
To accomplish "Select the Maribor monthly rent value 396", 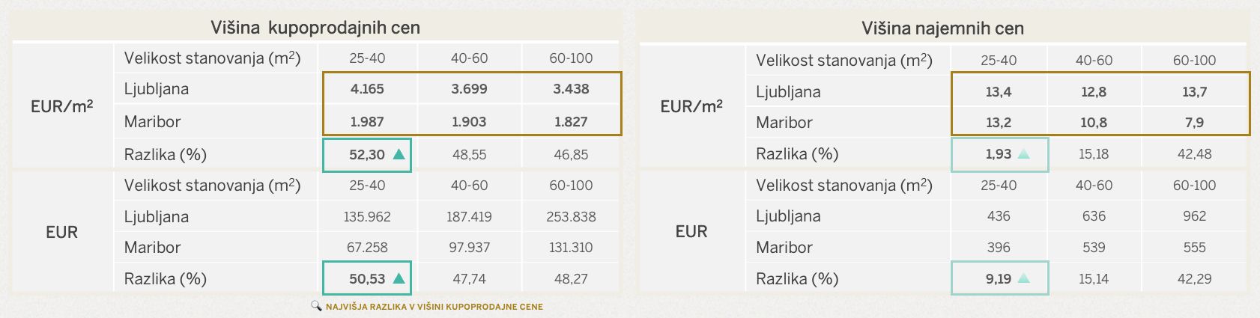I will pyautogui.click(x=999, y=248).
